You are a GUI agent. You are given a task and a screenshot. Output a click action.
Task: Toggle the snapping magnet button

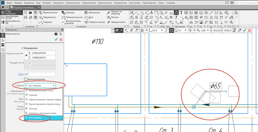coord(117,31)
